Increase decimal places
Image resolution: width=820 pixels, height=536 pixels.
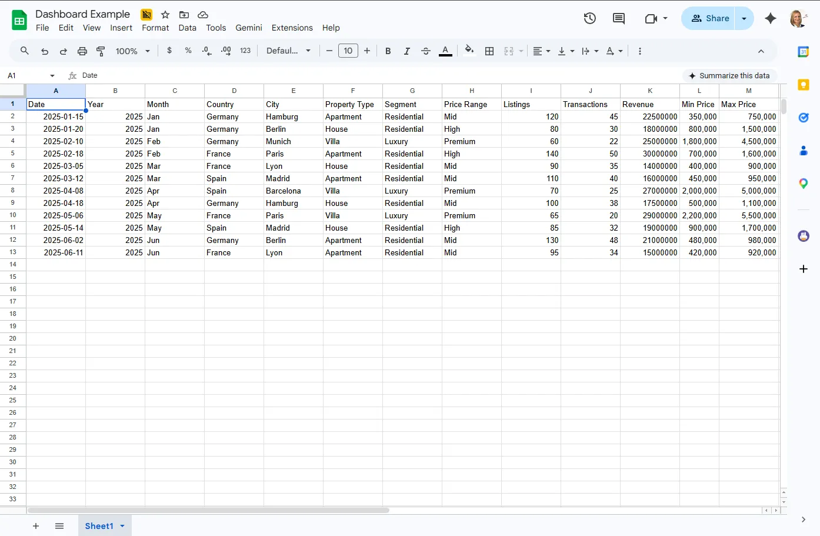(226, 51)
